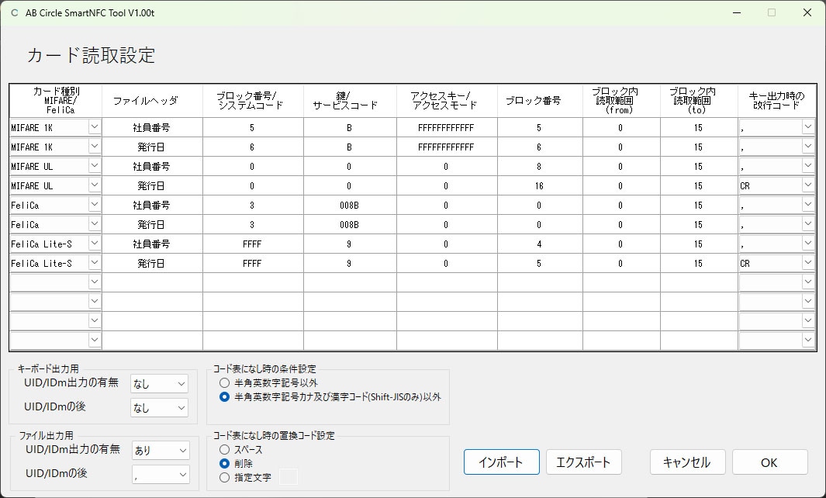This screenshot has width=826, height=498.
Task: Open card type dropdown in first MIFARE 1K row
Action: click(95, 127)
